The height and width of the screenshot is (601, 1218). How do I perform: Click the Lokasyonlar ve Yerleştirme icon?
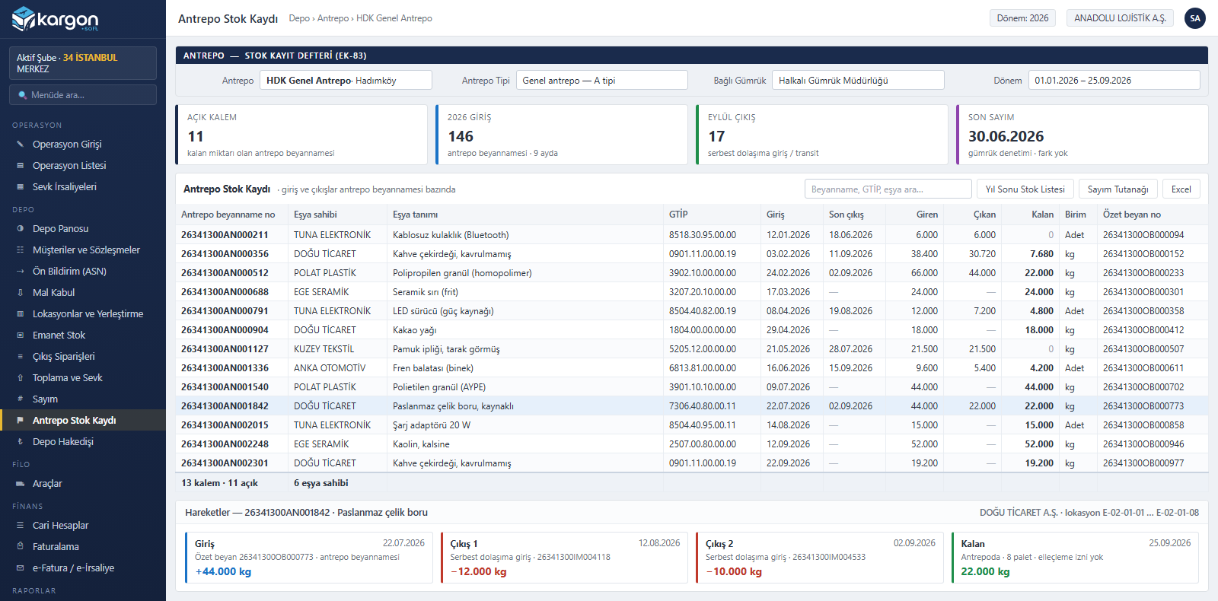pyautogui.click(x=20, y=313)
